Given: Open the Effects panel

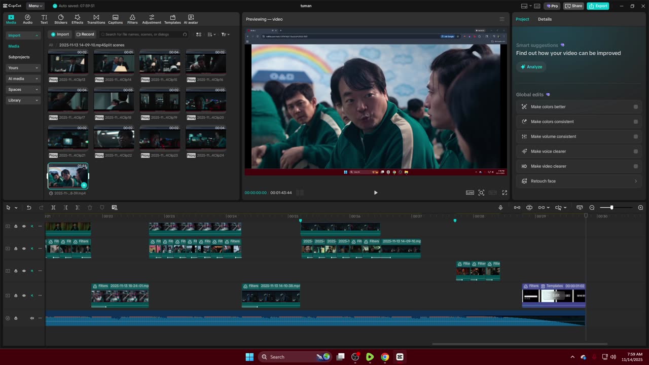Looking at the screenshot, I should click(77, 19).
